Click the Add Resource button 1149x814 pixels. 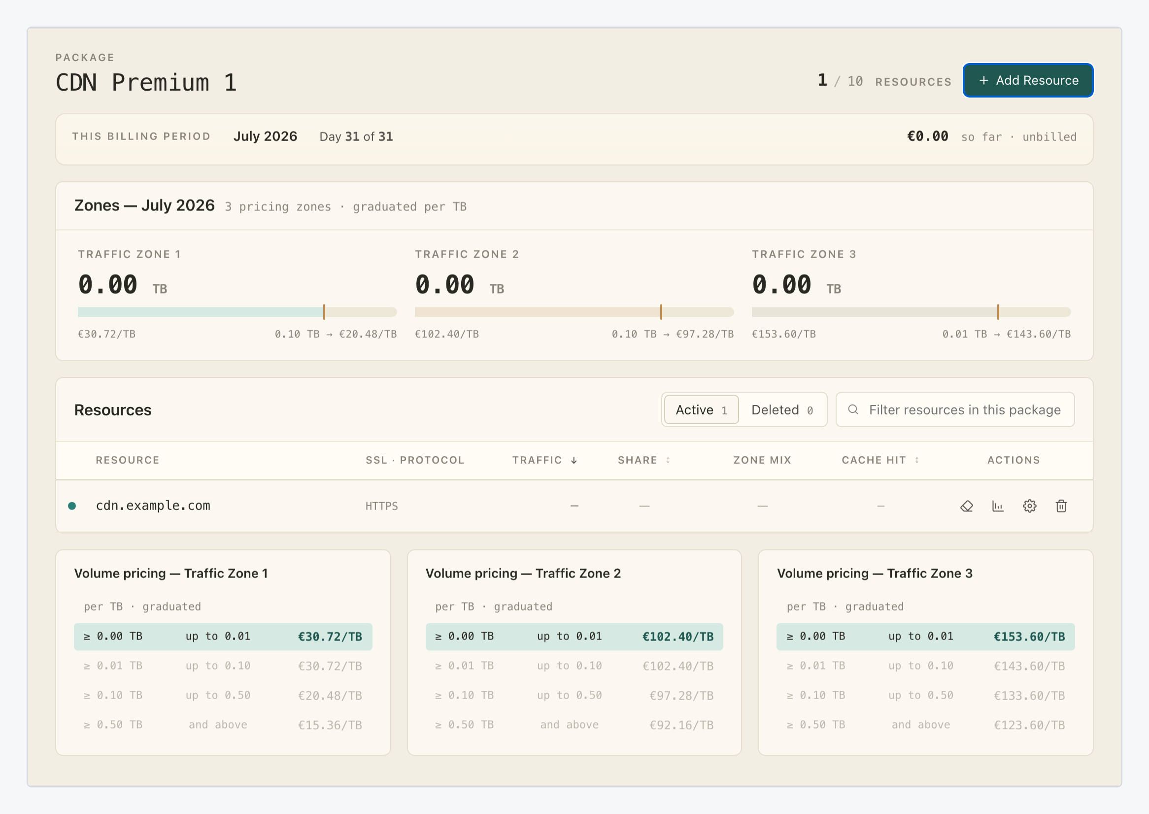click(x=1028, y=80)
